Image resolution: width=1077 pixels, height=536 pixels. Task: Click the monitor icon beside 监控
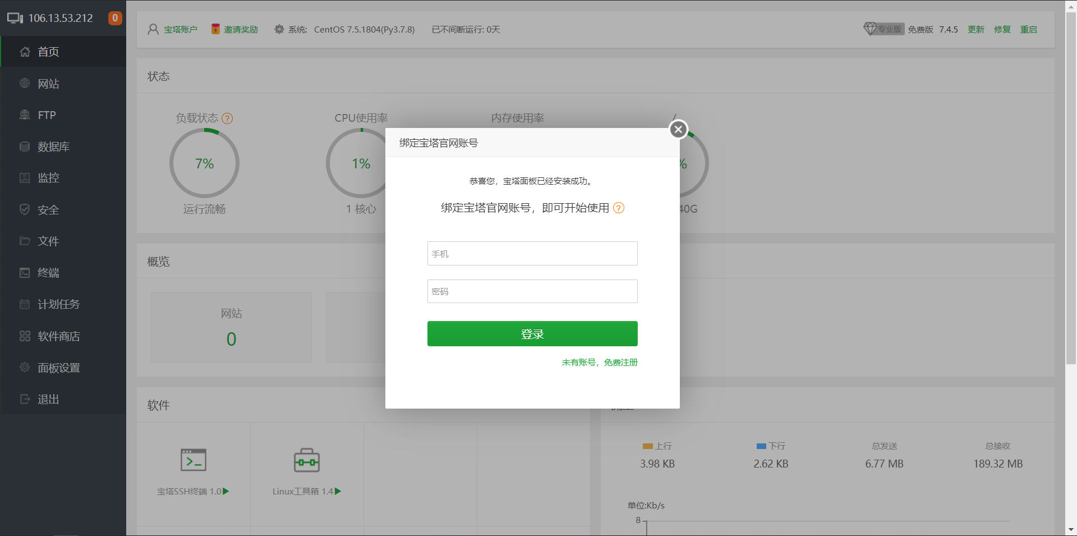(25, 178)
